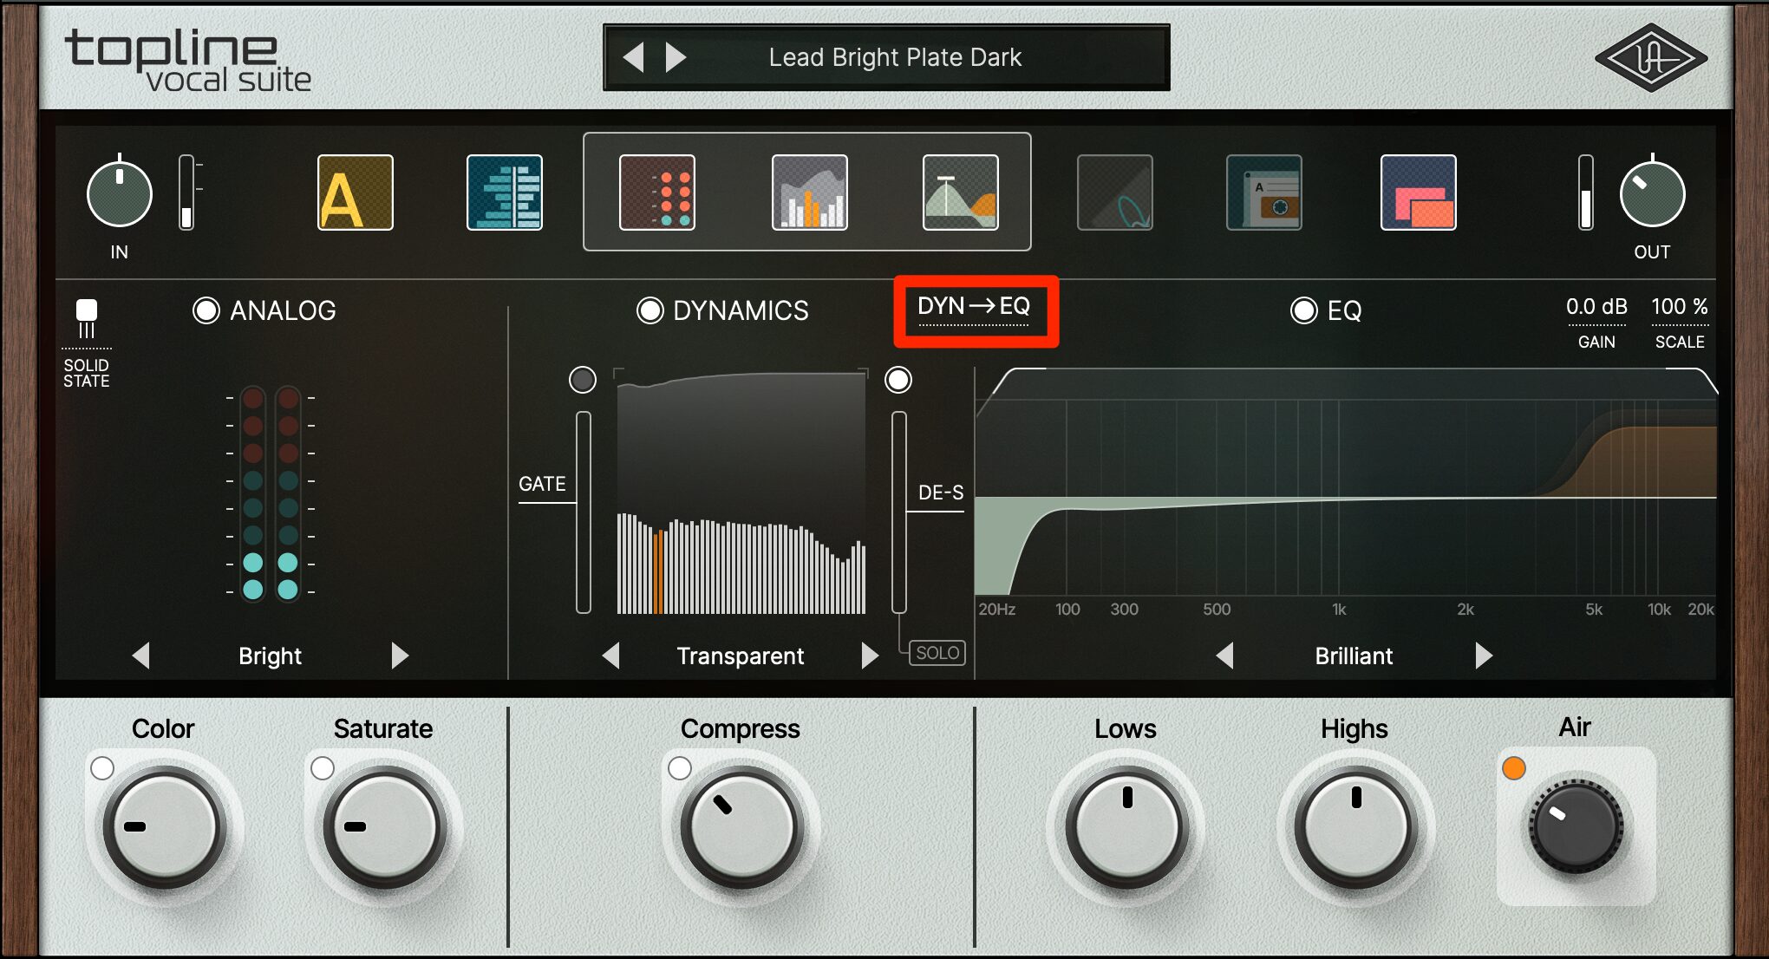Click the Universal Audio diamond logo
This screenshot has height=959, width=1769.
pyautogui.click(x=1651, y=58)
